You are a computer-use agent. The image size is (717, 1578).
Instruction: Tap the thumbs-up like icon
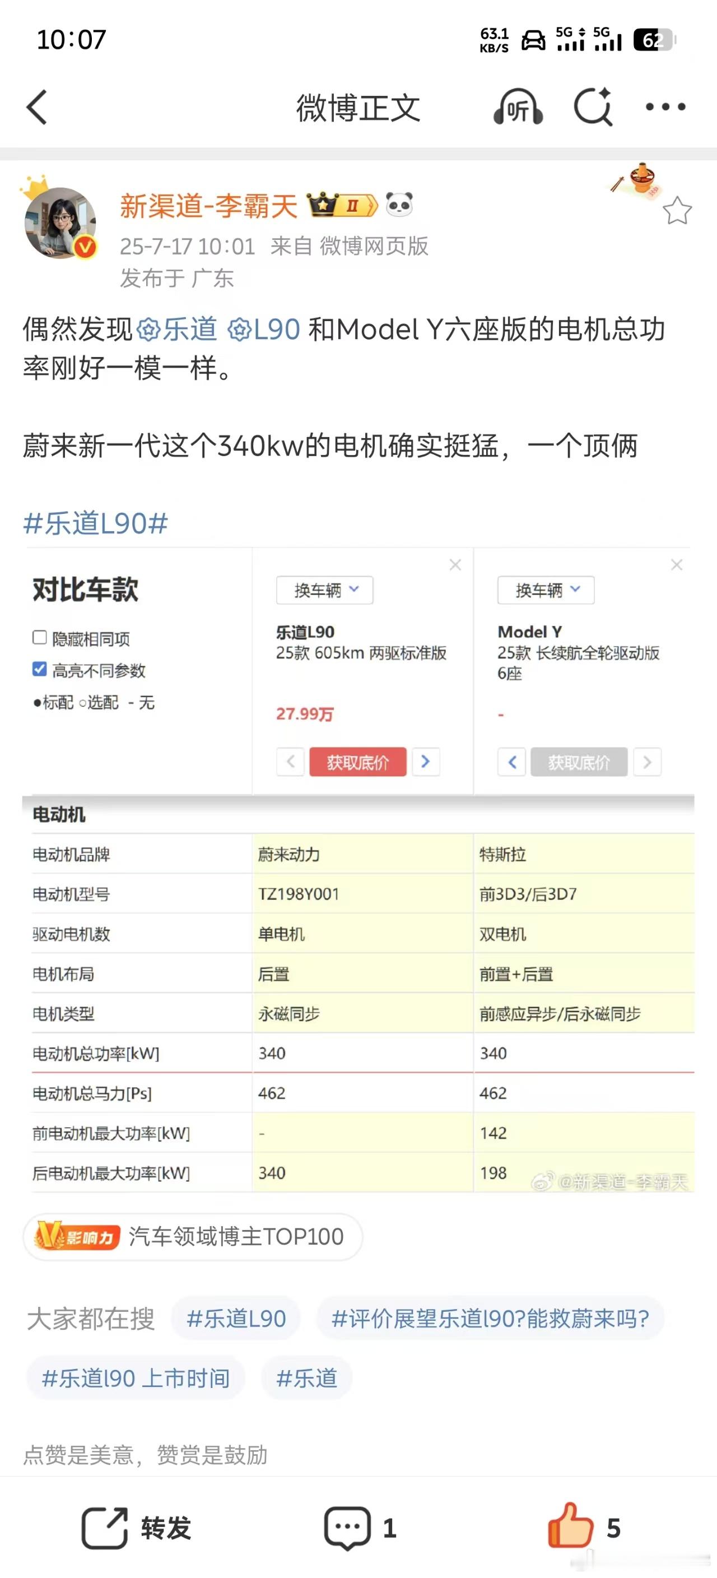click(x=570, y=1525)
